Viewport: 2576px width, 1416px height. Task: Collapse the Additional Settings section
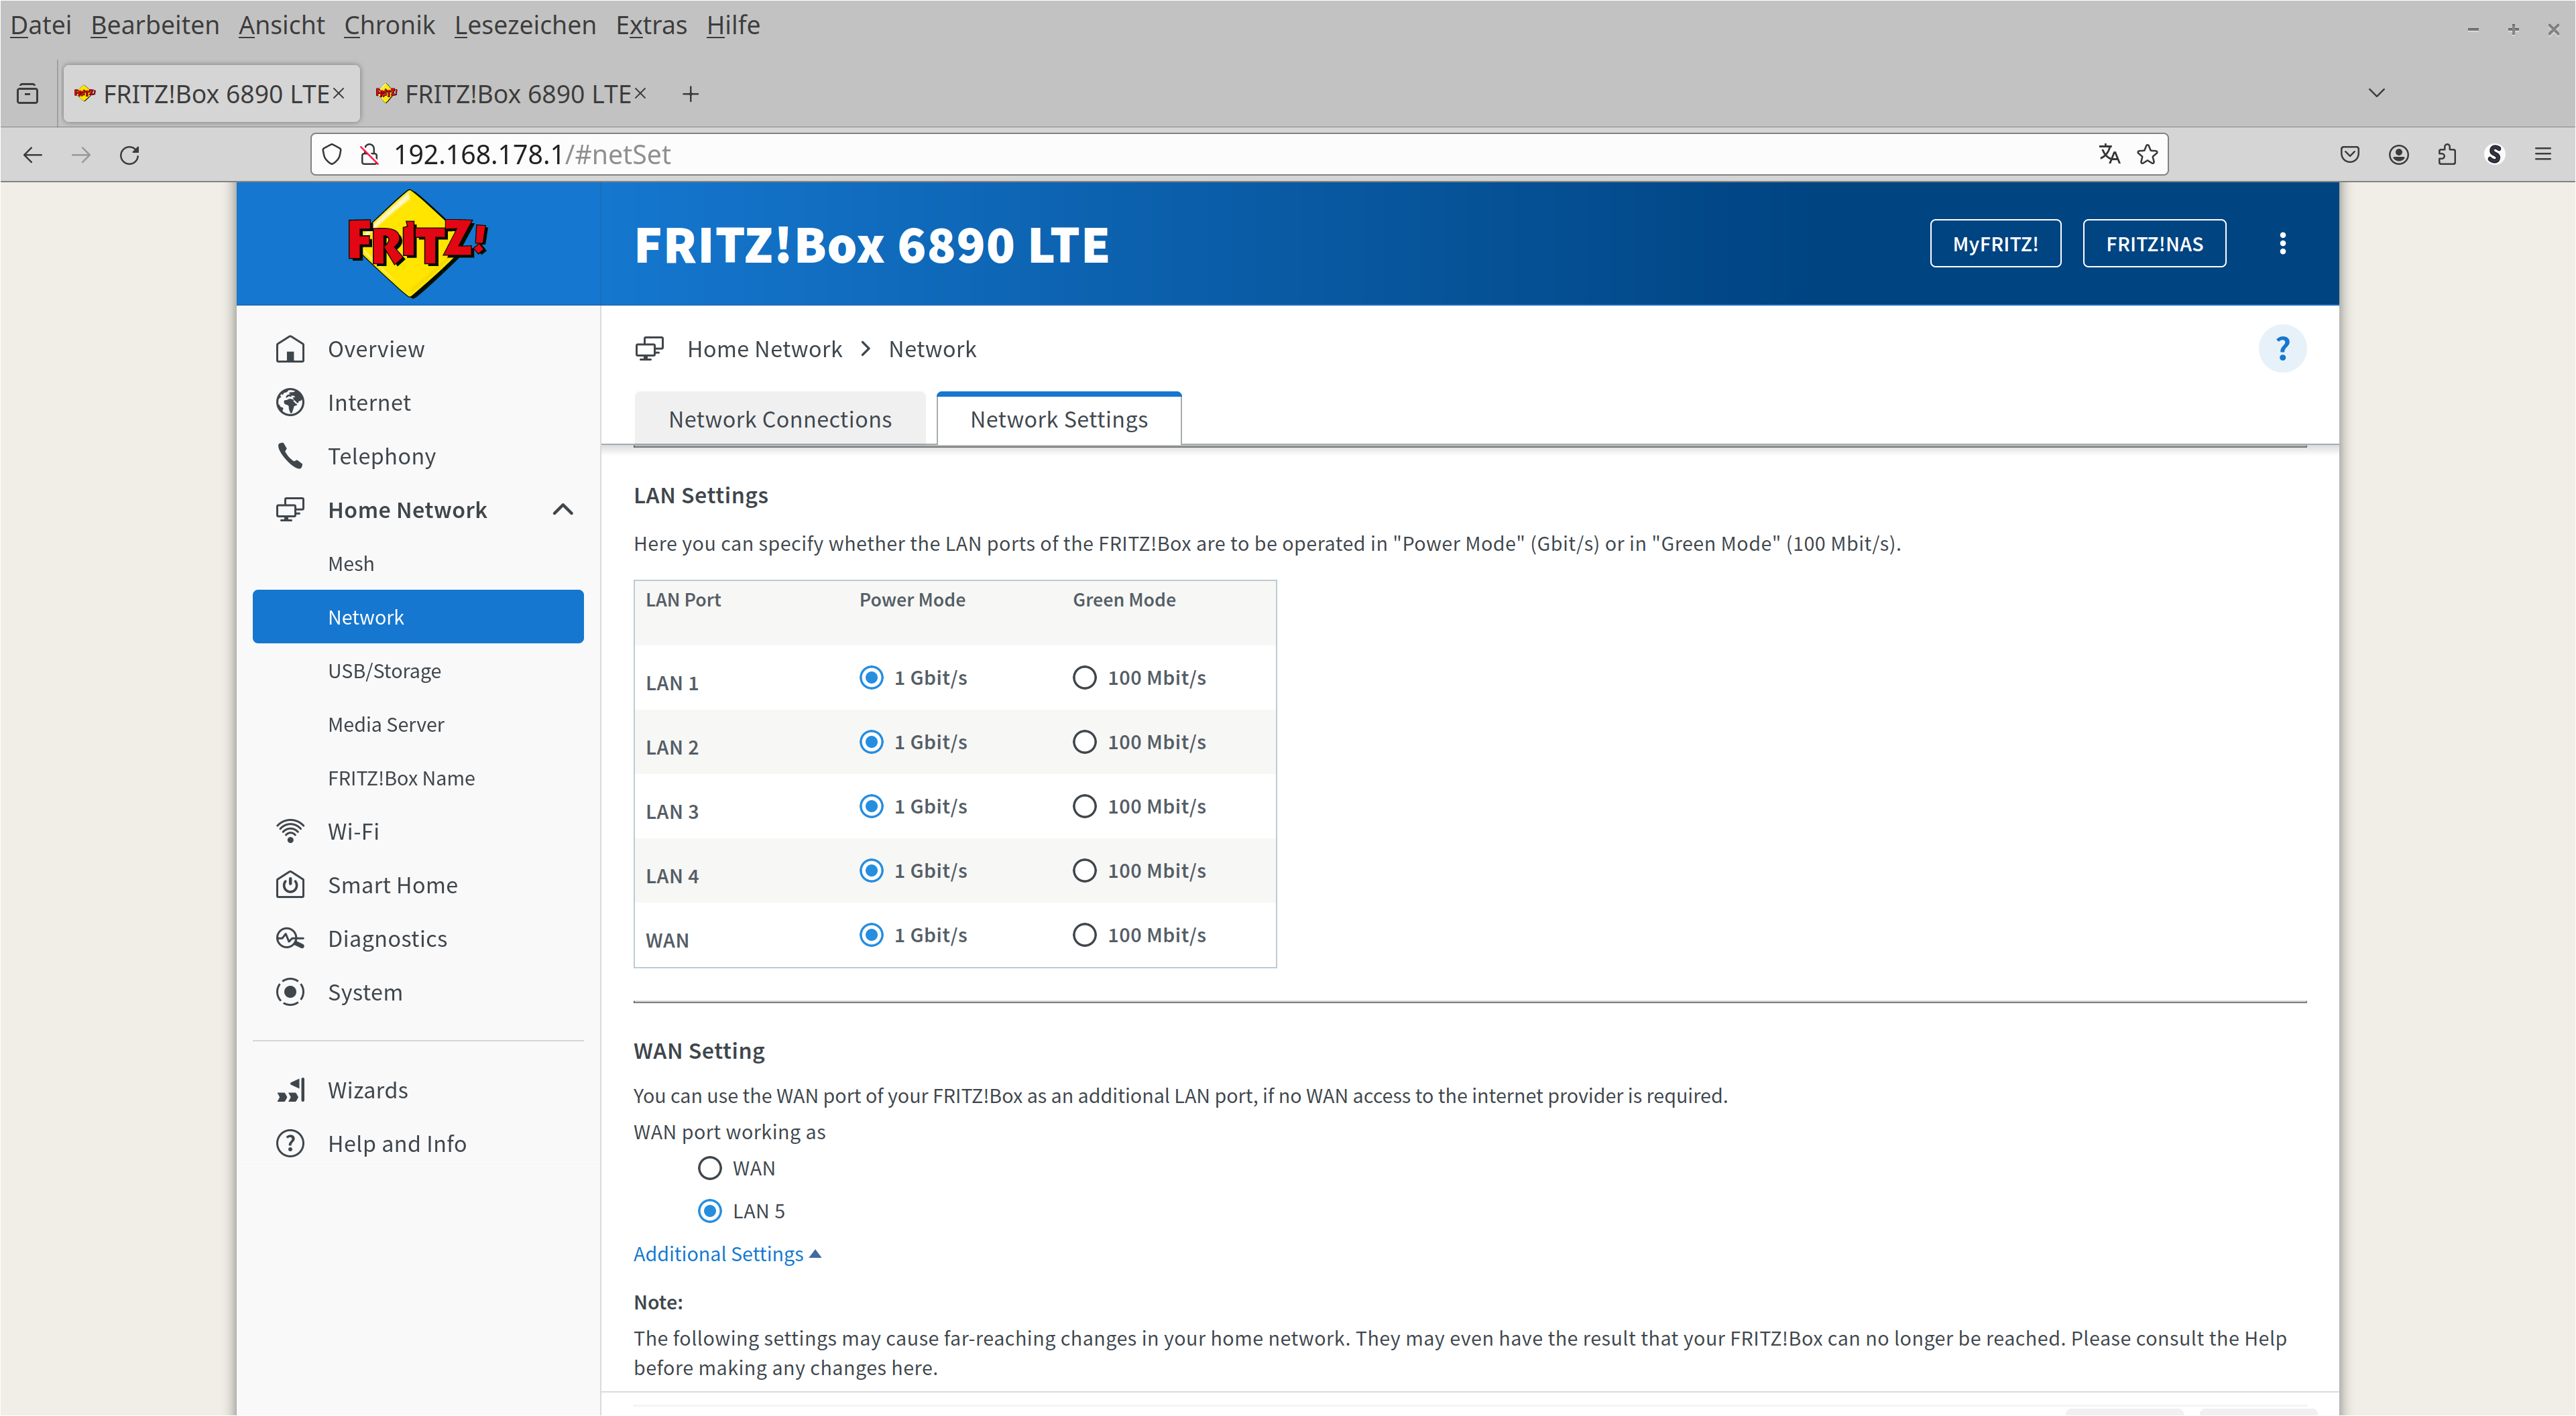pos(727,1254)
